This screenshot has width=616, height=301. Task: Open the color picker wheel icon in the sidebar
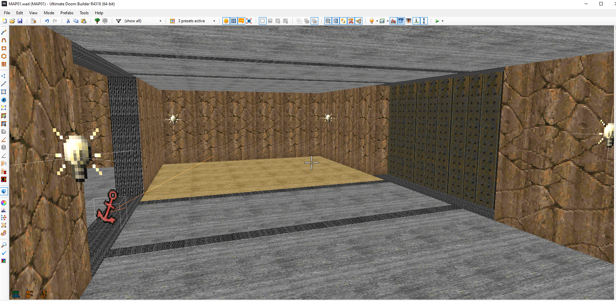click(4, 203)
